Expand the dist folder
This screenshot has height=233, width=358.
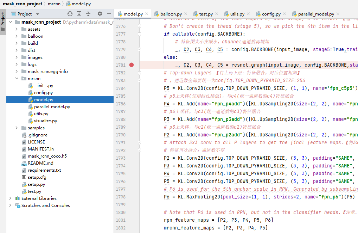click(x=17, y=50)
